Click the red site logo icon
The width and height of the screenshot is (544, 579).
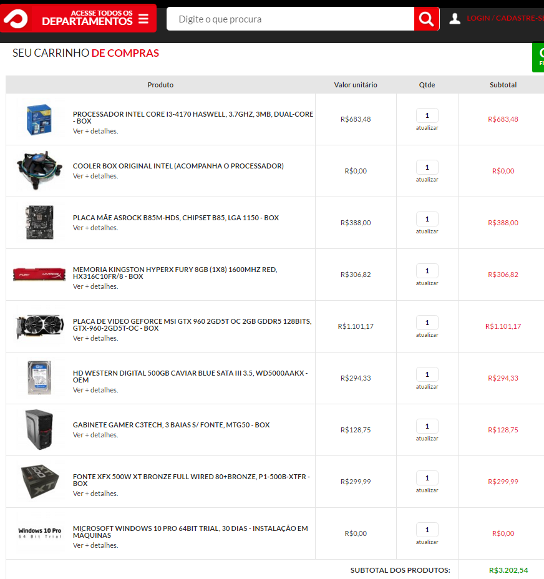point(16,19)
